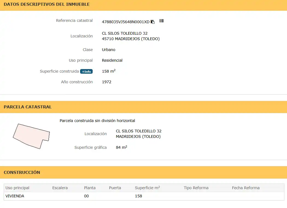Image resolution: width=287 pixels, height=208 pixels.
Task: Select the CONSTRUCCIÓN section header
Action: click(22, 172)
